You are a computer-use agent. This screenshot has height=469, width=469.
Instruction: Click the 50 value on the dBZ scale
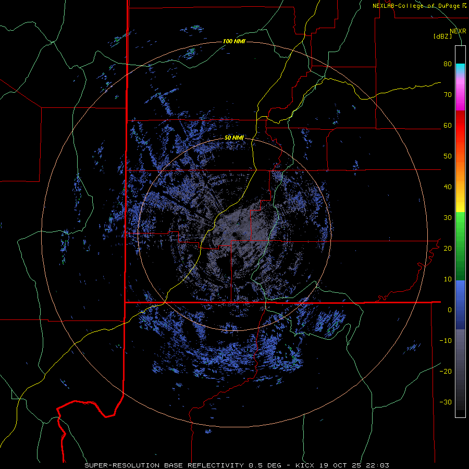448,156
